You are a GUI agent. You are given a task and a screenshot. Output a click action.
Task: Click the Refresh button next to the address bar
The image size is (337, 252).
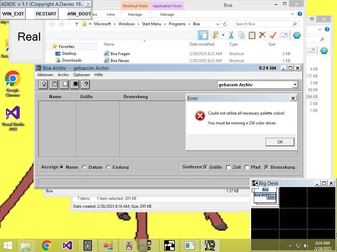click(x=225, y=24)
